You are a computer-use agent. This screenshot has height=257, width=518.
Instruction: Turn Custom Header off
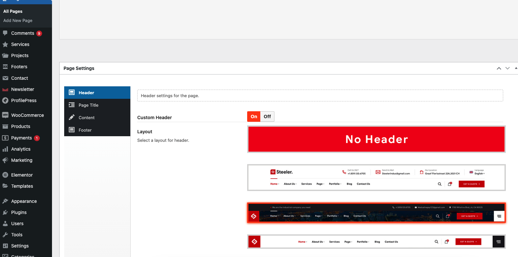pyautogui.click(x=267, y=117)
